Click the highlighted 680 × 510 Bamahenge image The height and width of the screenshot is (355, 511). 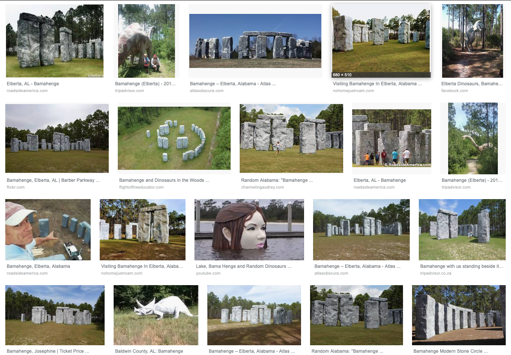(x=381, y=41)
